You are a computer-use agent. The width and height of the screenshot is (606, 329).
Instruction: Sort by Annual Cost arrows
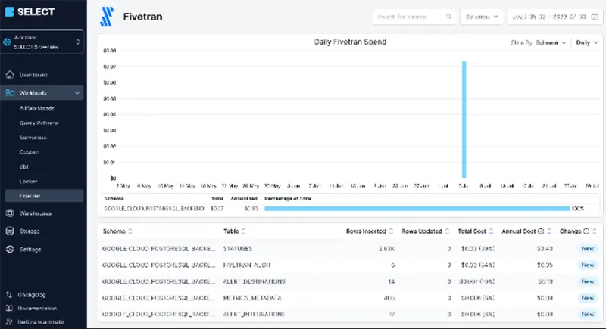548,231
